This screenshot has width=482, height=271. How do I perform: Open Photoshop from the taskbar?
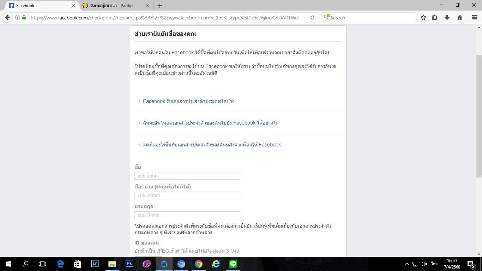pos(129,264)
